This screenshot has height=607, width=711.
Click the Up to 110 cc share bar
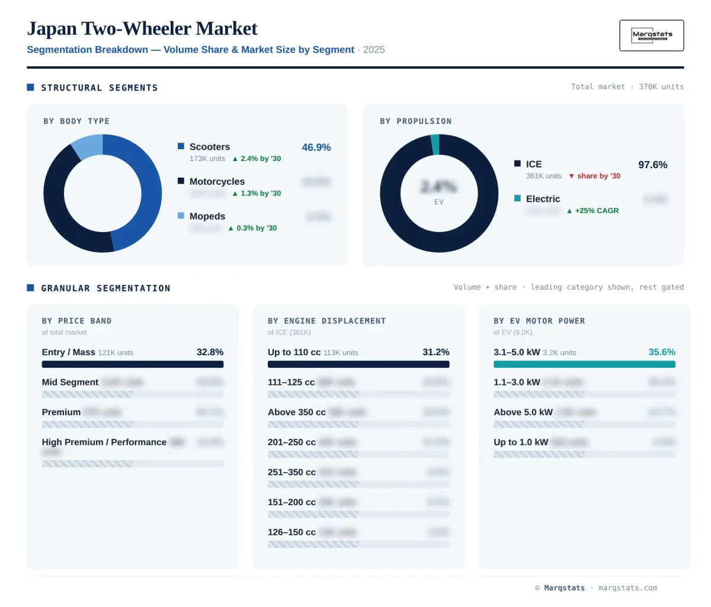tap(358, 364)
